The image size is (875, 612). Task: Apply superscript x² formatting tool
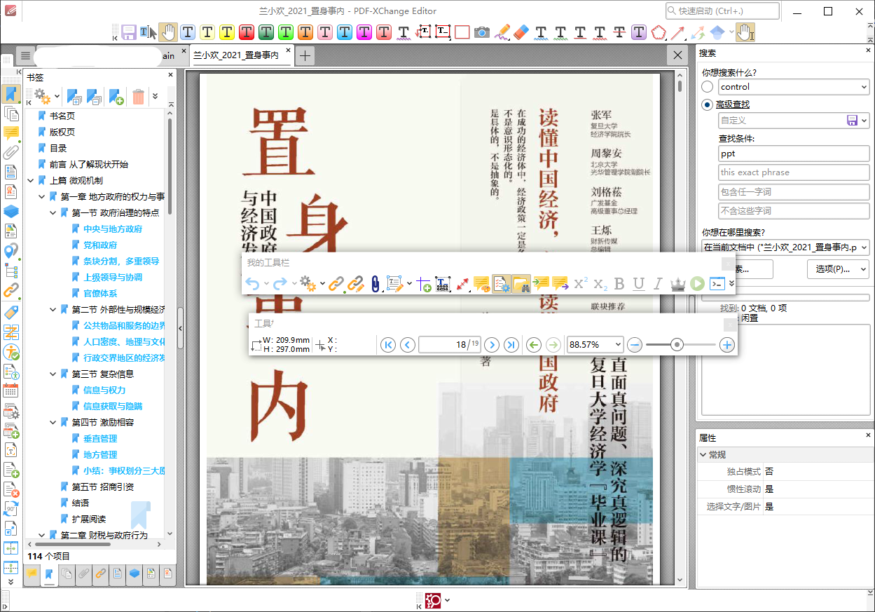click(580, 283)
